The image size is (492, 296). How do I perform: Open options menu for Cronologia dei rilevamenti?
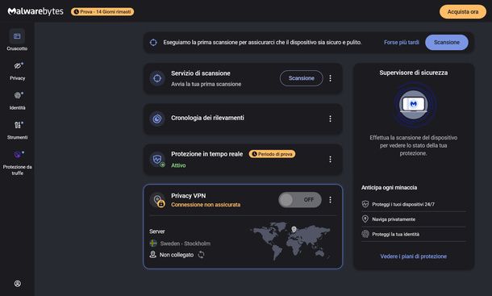[x=330, y=119]
